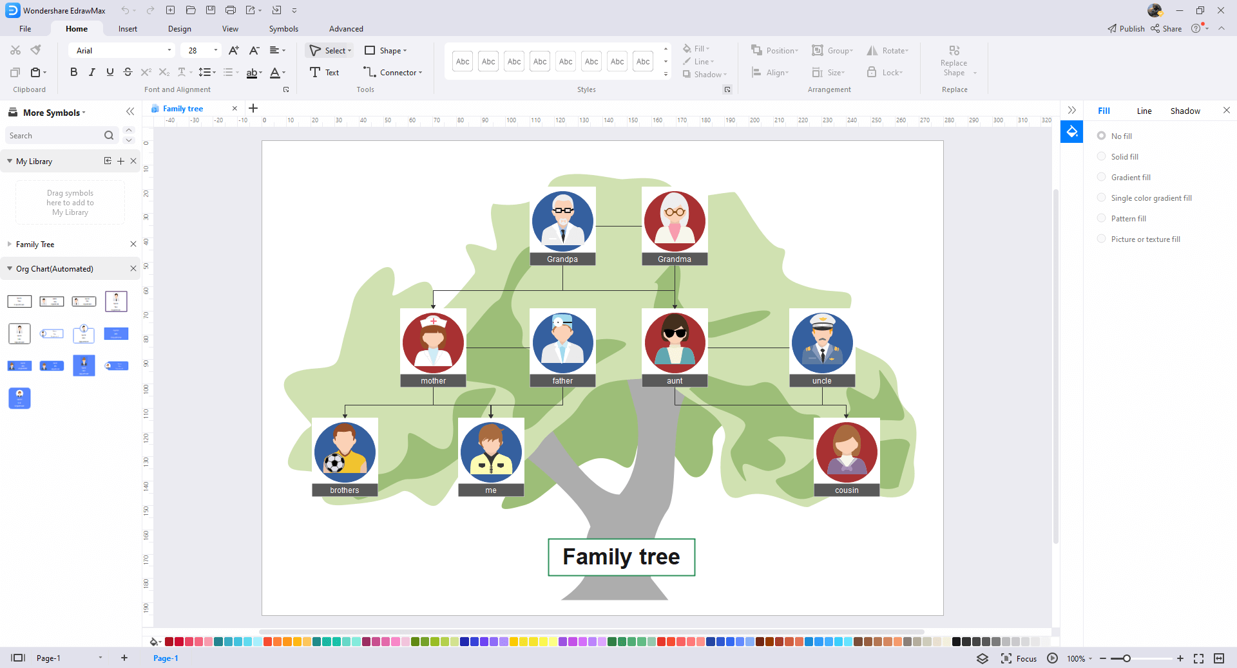Click the Bold formatting icon
1237x668 pixels.
tap(73, 72)
